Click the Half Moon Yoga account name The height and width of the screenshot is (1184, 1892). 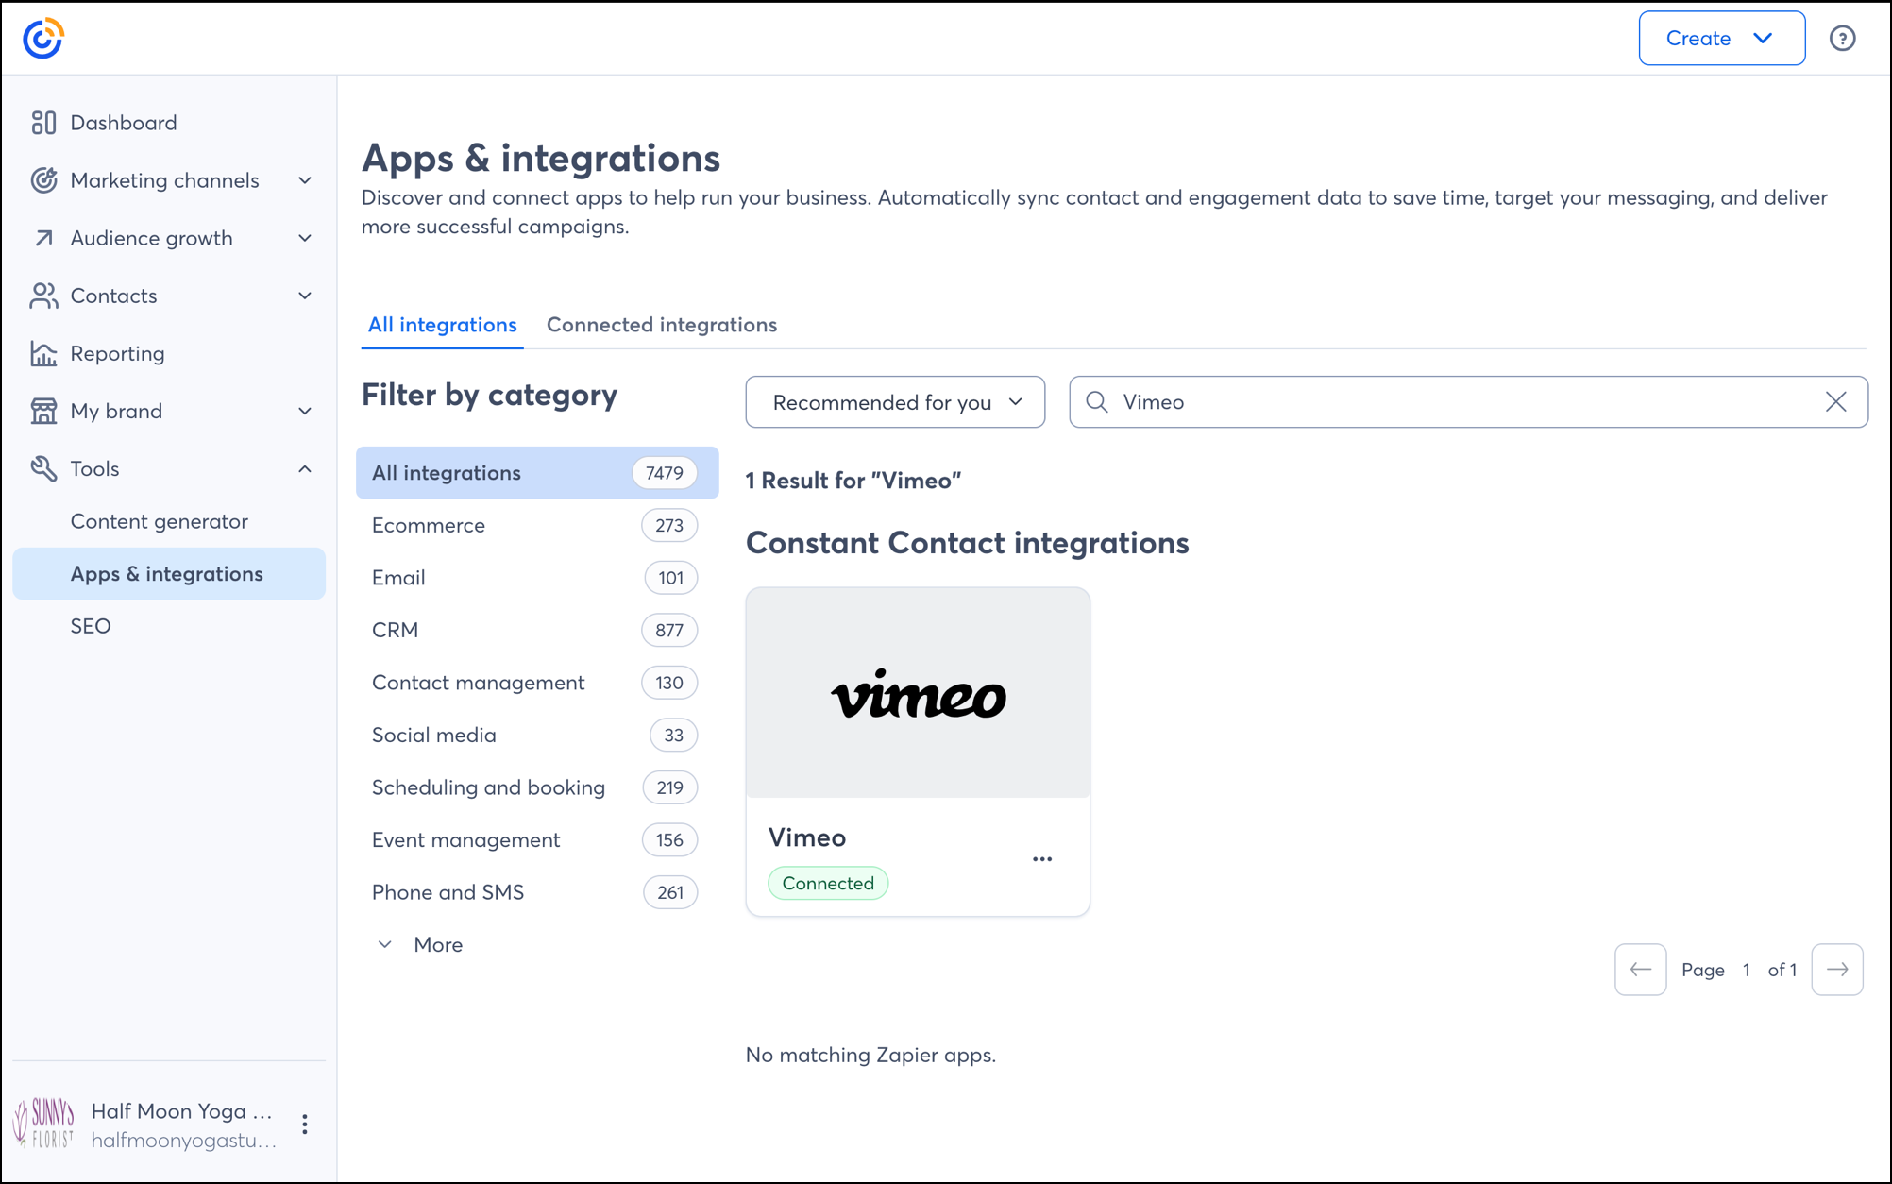click(x=181, y=1111)
